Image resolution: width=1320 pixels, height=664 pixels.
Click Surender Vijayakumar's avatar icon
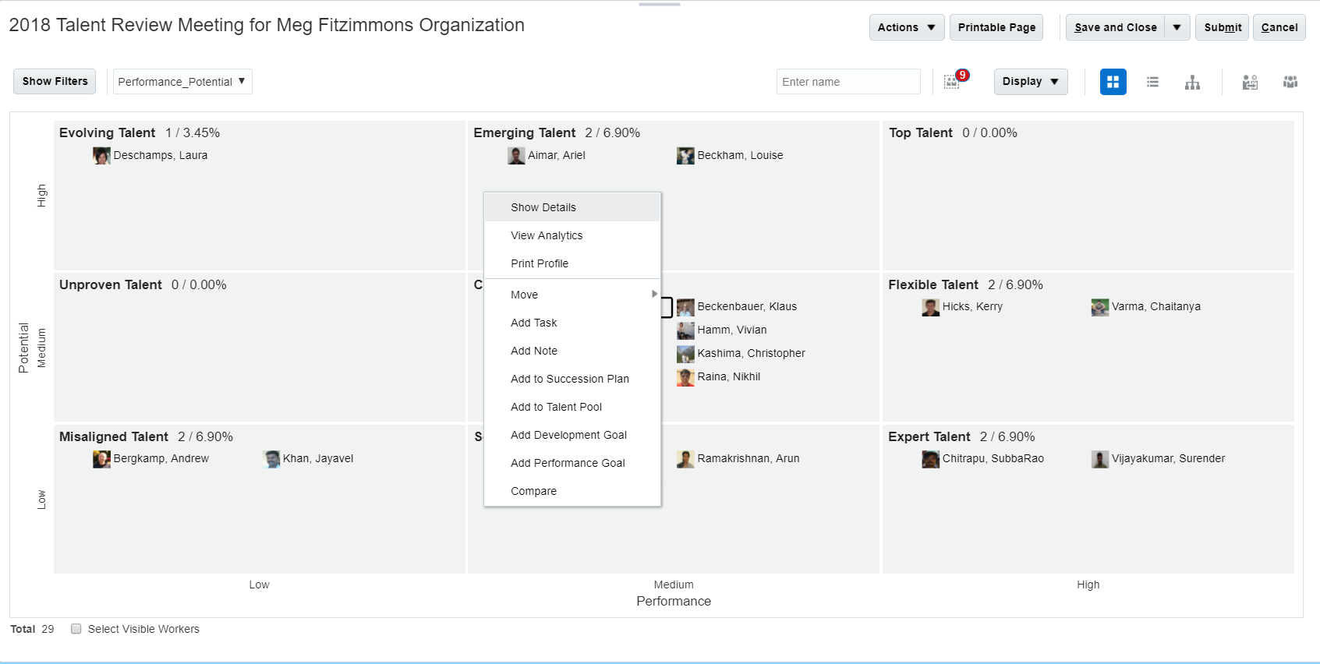[1099, 459]
